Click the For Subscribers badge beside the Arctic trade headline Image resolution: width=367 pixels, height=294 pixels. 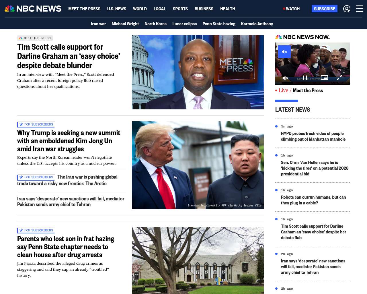tap(36, 177)
